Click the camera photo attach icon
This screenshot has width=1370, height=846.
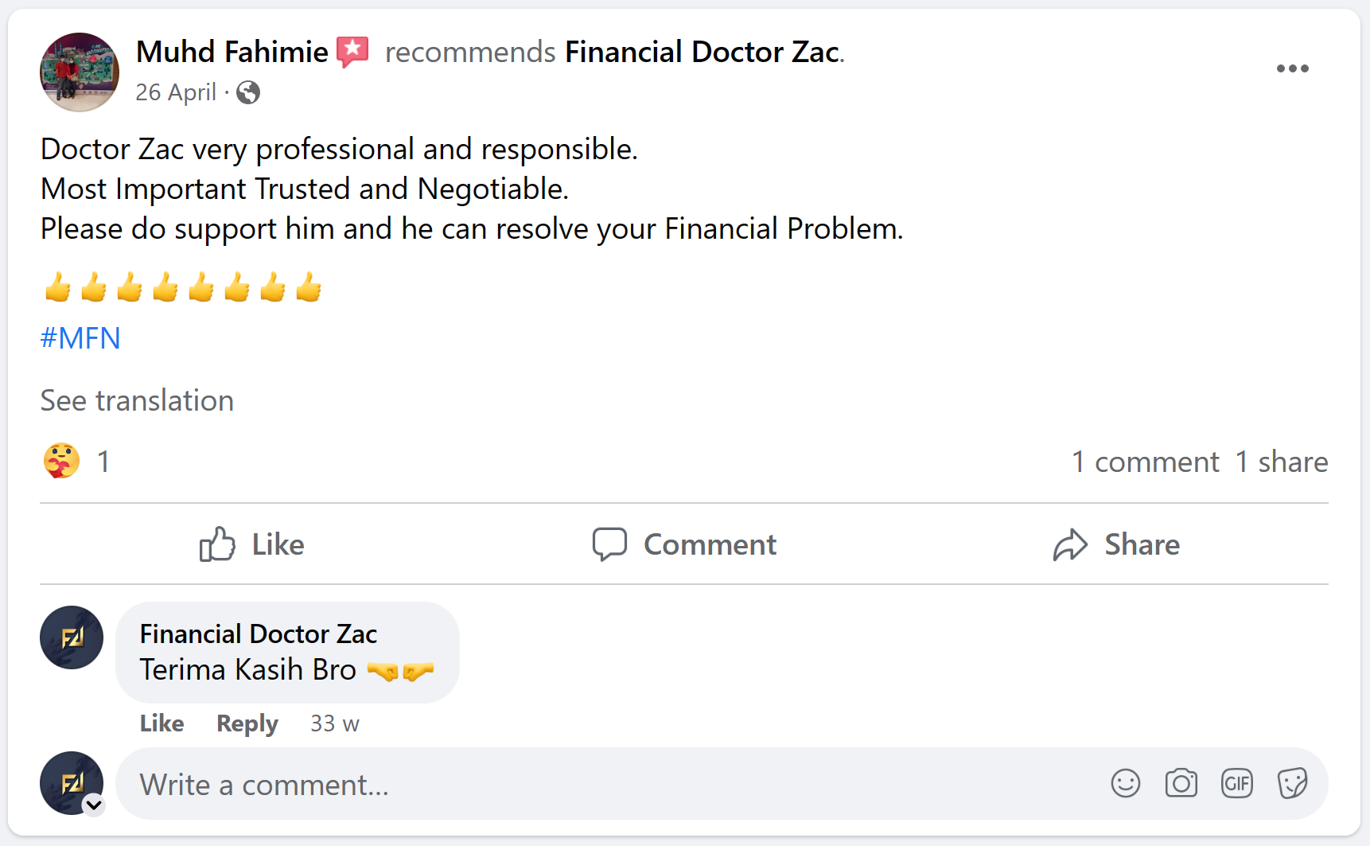tap(1181, 783)
